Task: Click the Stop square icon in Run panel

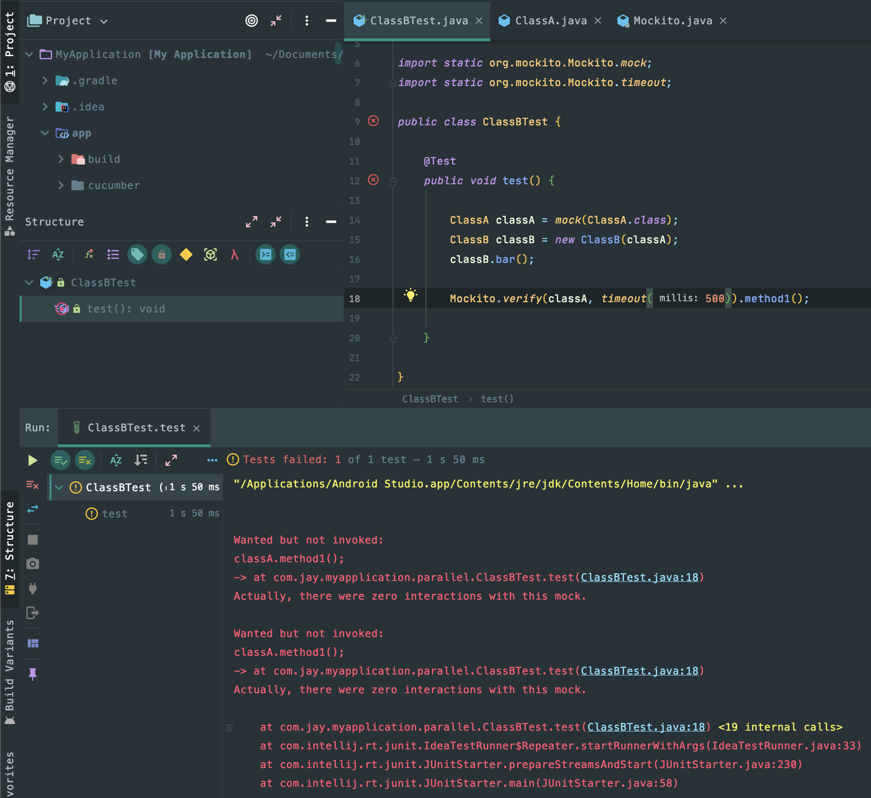Action: click(33, 540)
